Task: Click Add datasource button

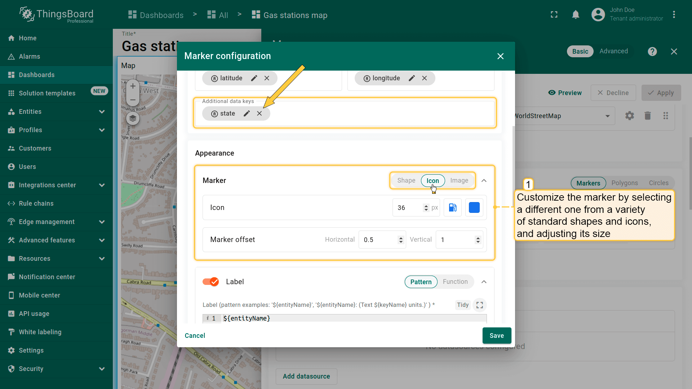Action: pyautogui.click(x=306, y=376)
